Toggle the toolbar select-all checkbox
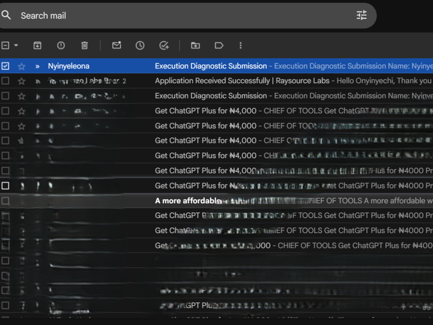Image resolution: width=433 pixels, height=325 pixels. tap(5, 45)
